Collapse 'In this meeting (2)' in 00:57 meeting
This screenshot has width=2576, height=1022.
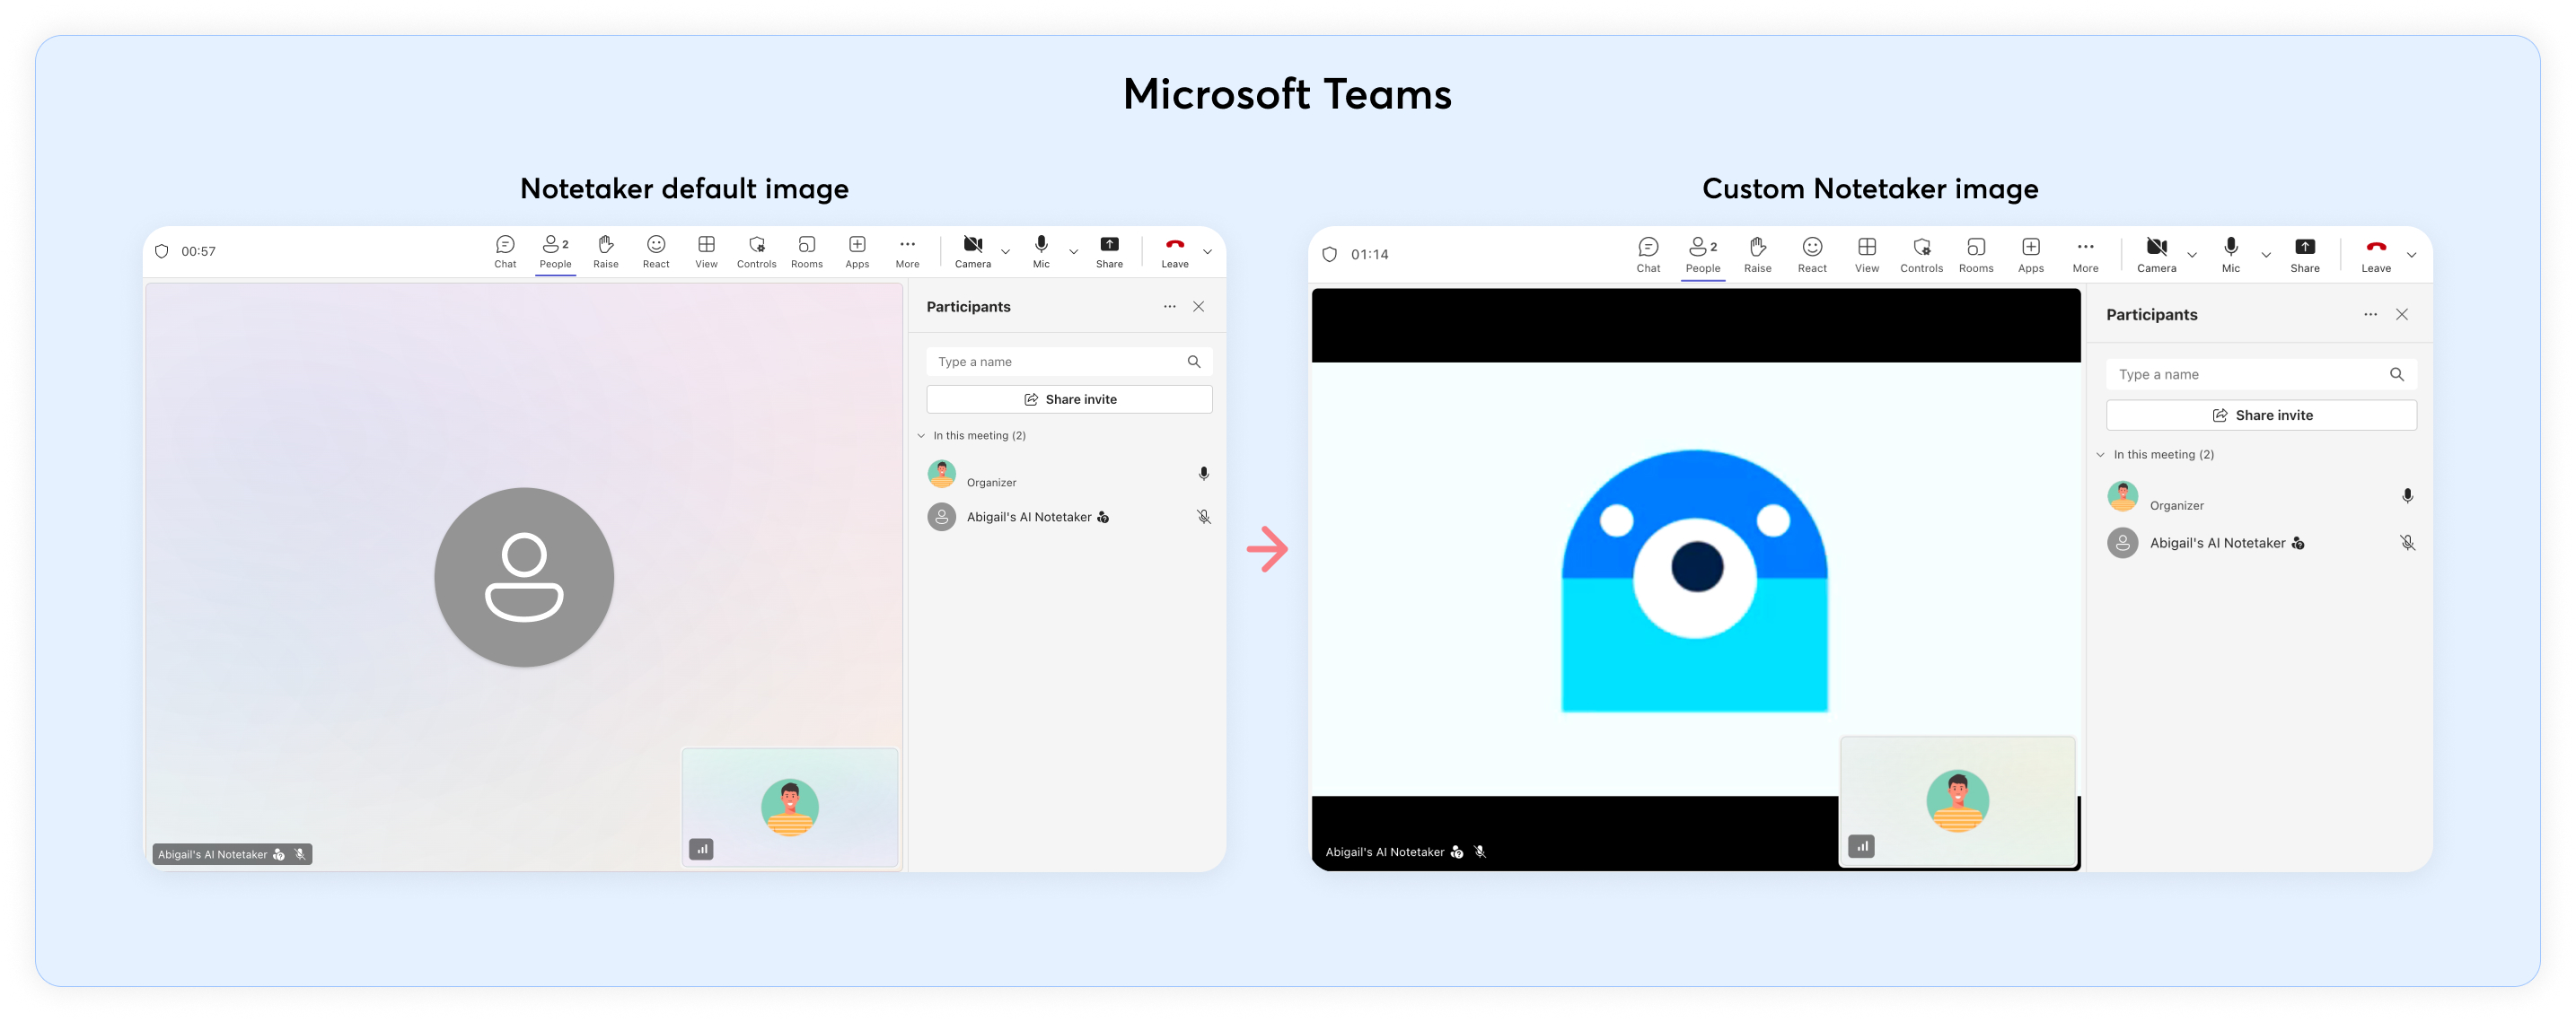pyautogui.click(x=922, y=435)
